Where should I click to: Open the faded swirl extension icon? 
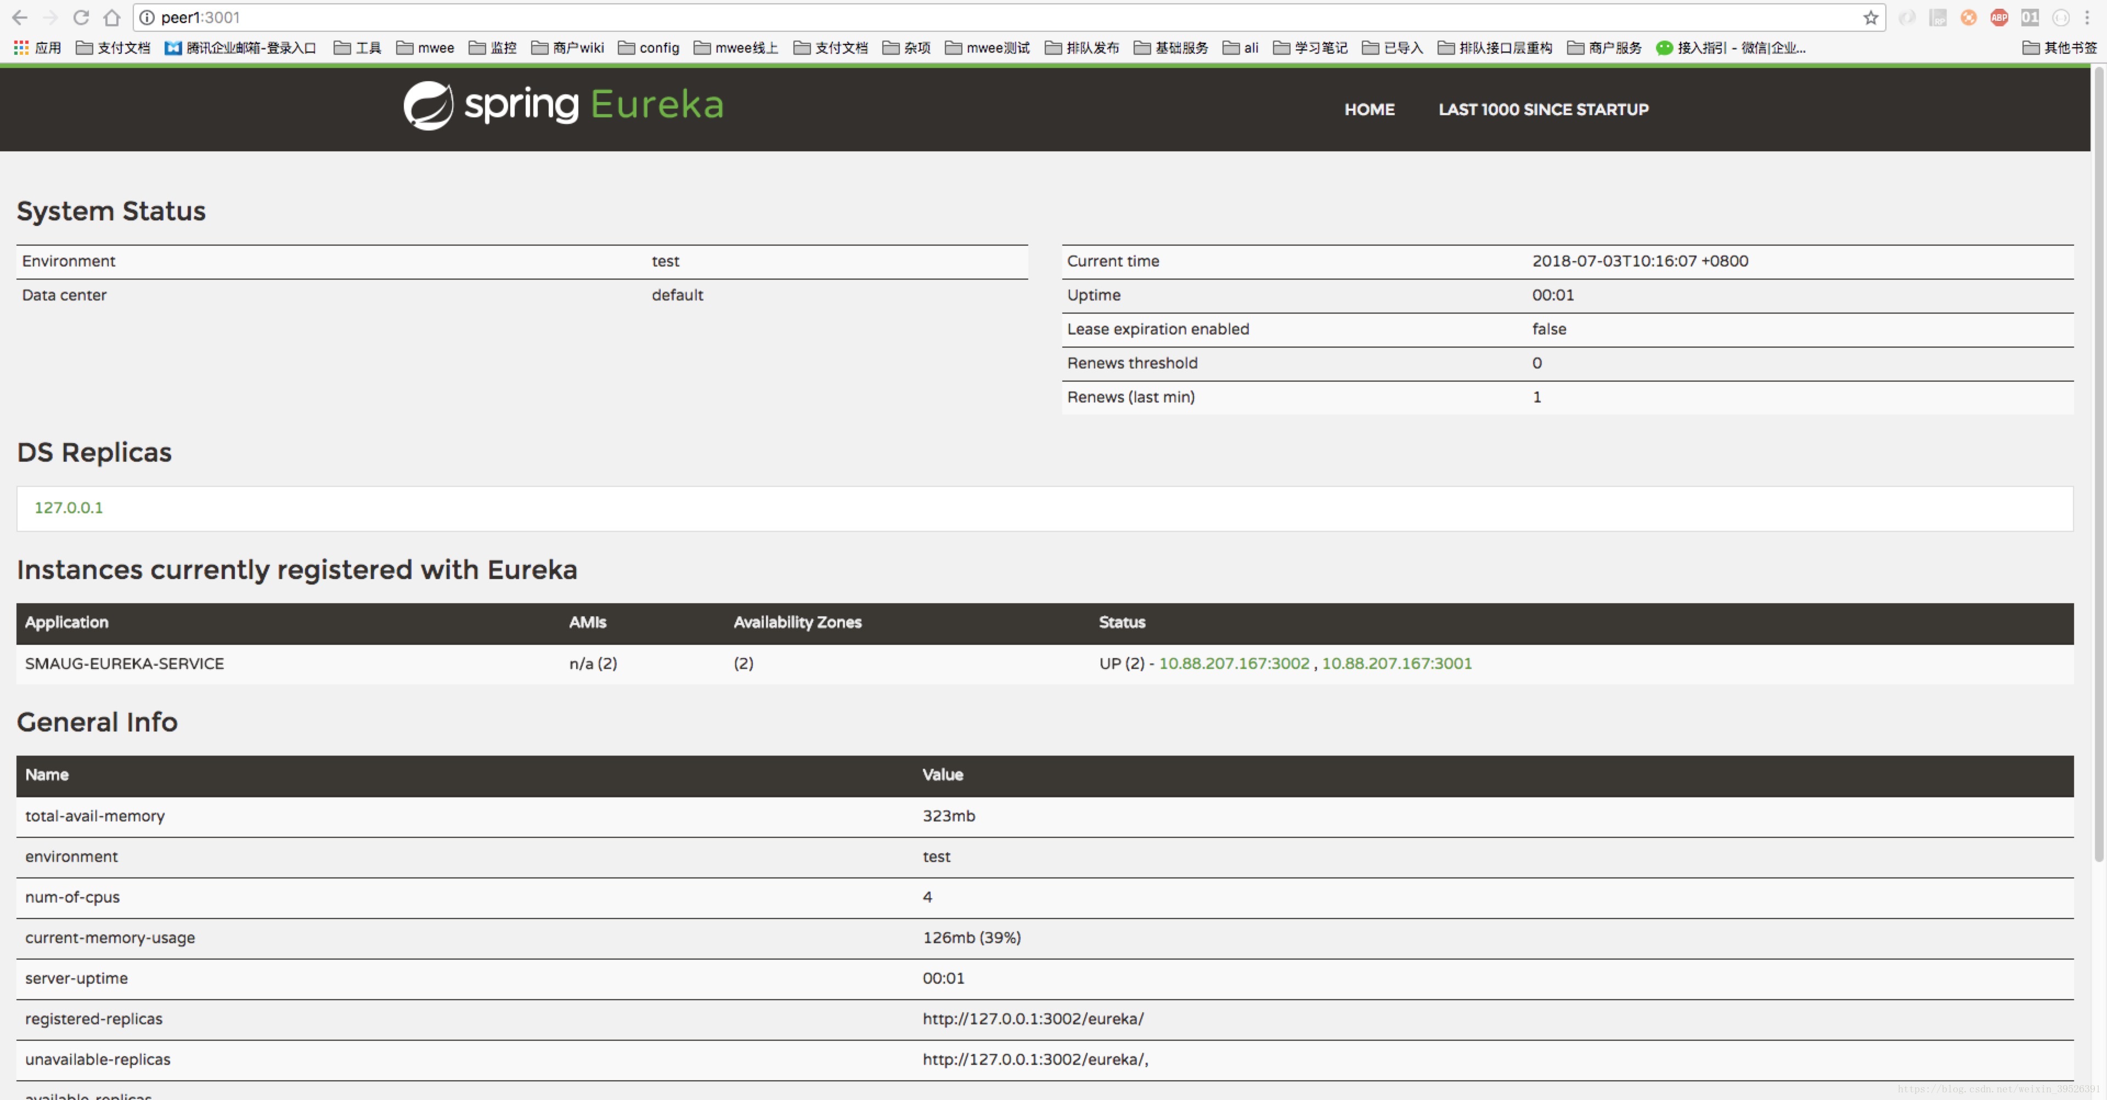(x=1907, y=17)
